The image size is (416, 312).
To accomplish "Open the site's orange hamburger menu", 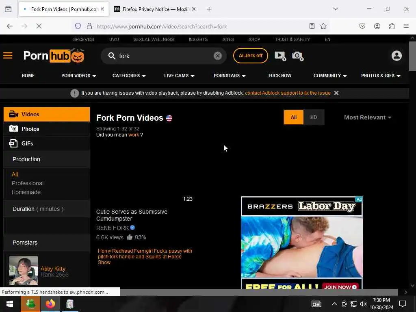I will [x=8, y=55].
